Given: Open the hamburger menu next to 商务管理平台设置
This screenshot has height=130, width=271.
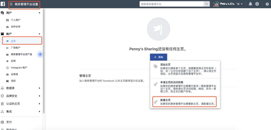Looking at the screenshot, I should point(11,4).
